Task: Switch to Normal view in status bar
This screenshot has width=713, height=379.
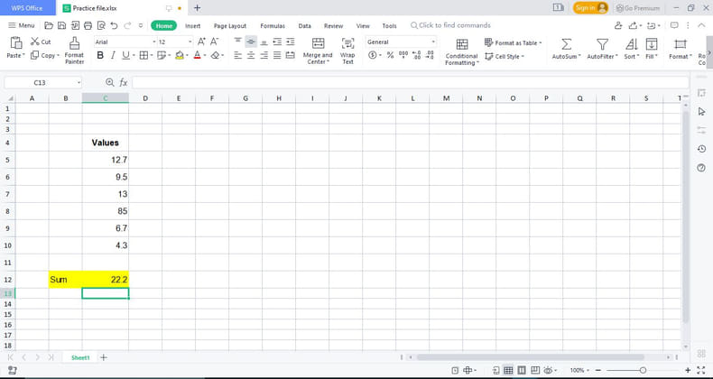Action: (x=508, y=370)
